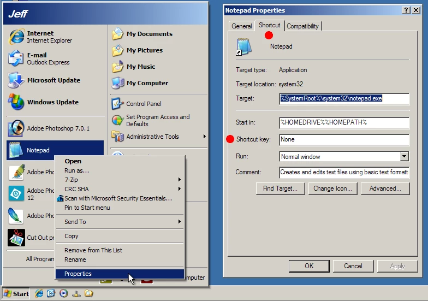Click into the Comment field

coord(344,173)
